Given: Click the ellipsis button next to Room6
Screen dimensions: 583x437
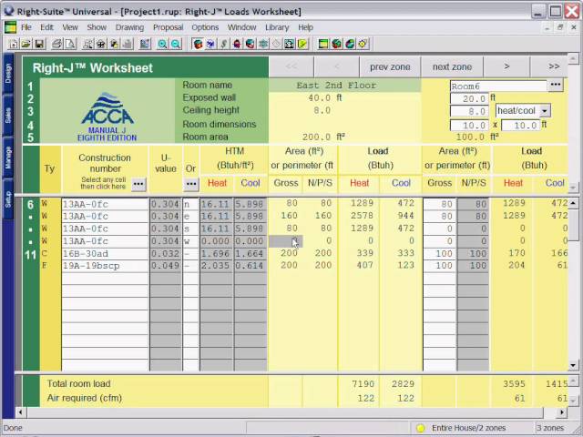Looking at the screenshot, I should [556, 85].
